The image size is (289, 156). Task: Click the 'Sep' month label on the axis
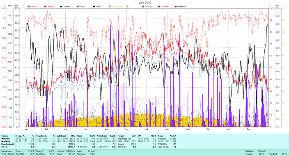[x=188, y=129]
